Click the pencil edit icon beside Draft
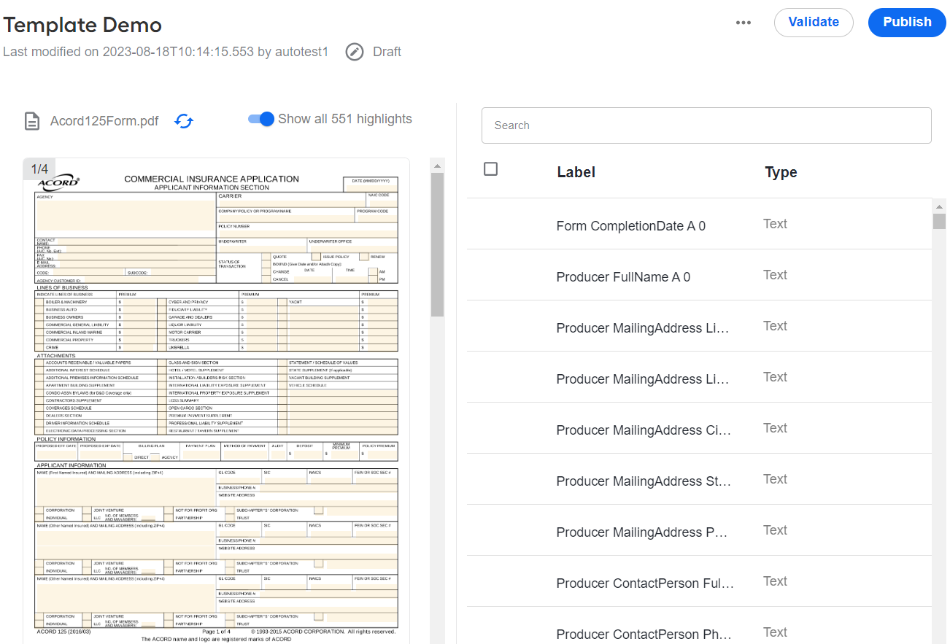This screenshot has width=950, height=644. [x=355, y=52]
